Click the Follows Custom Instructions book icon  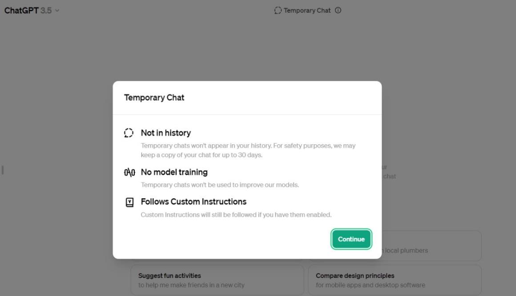click(129, 202)
